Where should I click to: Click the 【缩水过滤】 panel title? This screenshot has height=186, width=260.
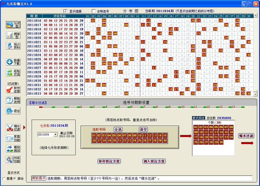pyautogui.click(x=38, y=103)
